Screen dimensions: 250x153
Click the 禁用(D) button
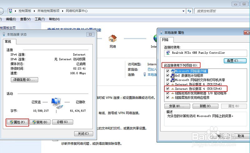[x=40, y=122]
